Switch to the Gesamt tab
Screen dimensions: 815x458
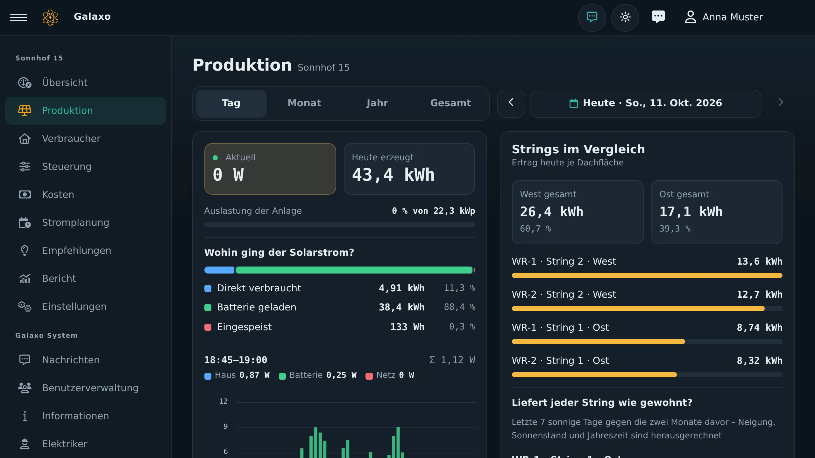coord(450,103)
